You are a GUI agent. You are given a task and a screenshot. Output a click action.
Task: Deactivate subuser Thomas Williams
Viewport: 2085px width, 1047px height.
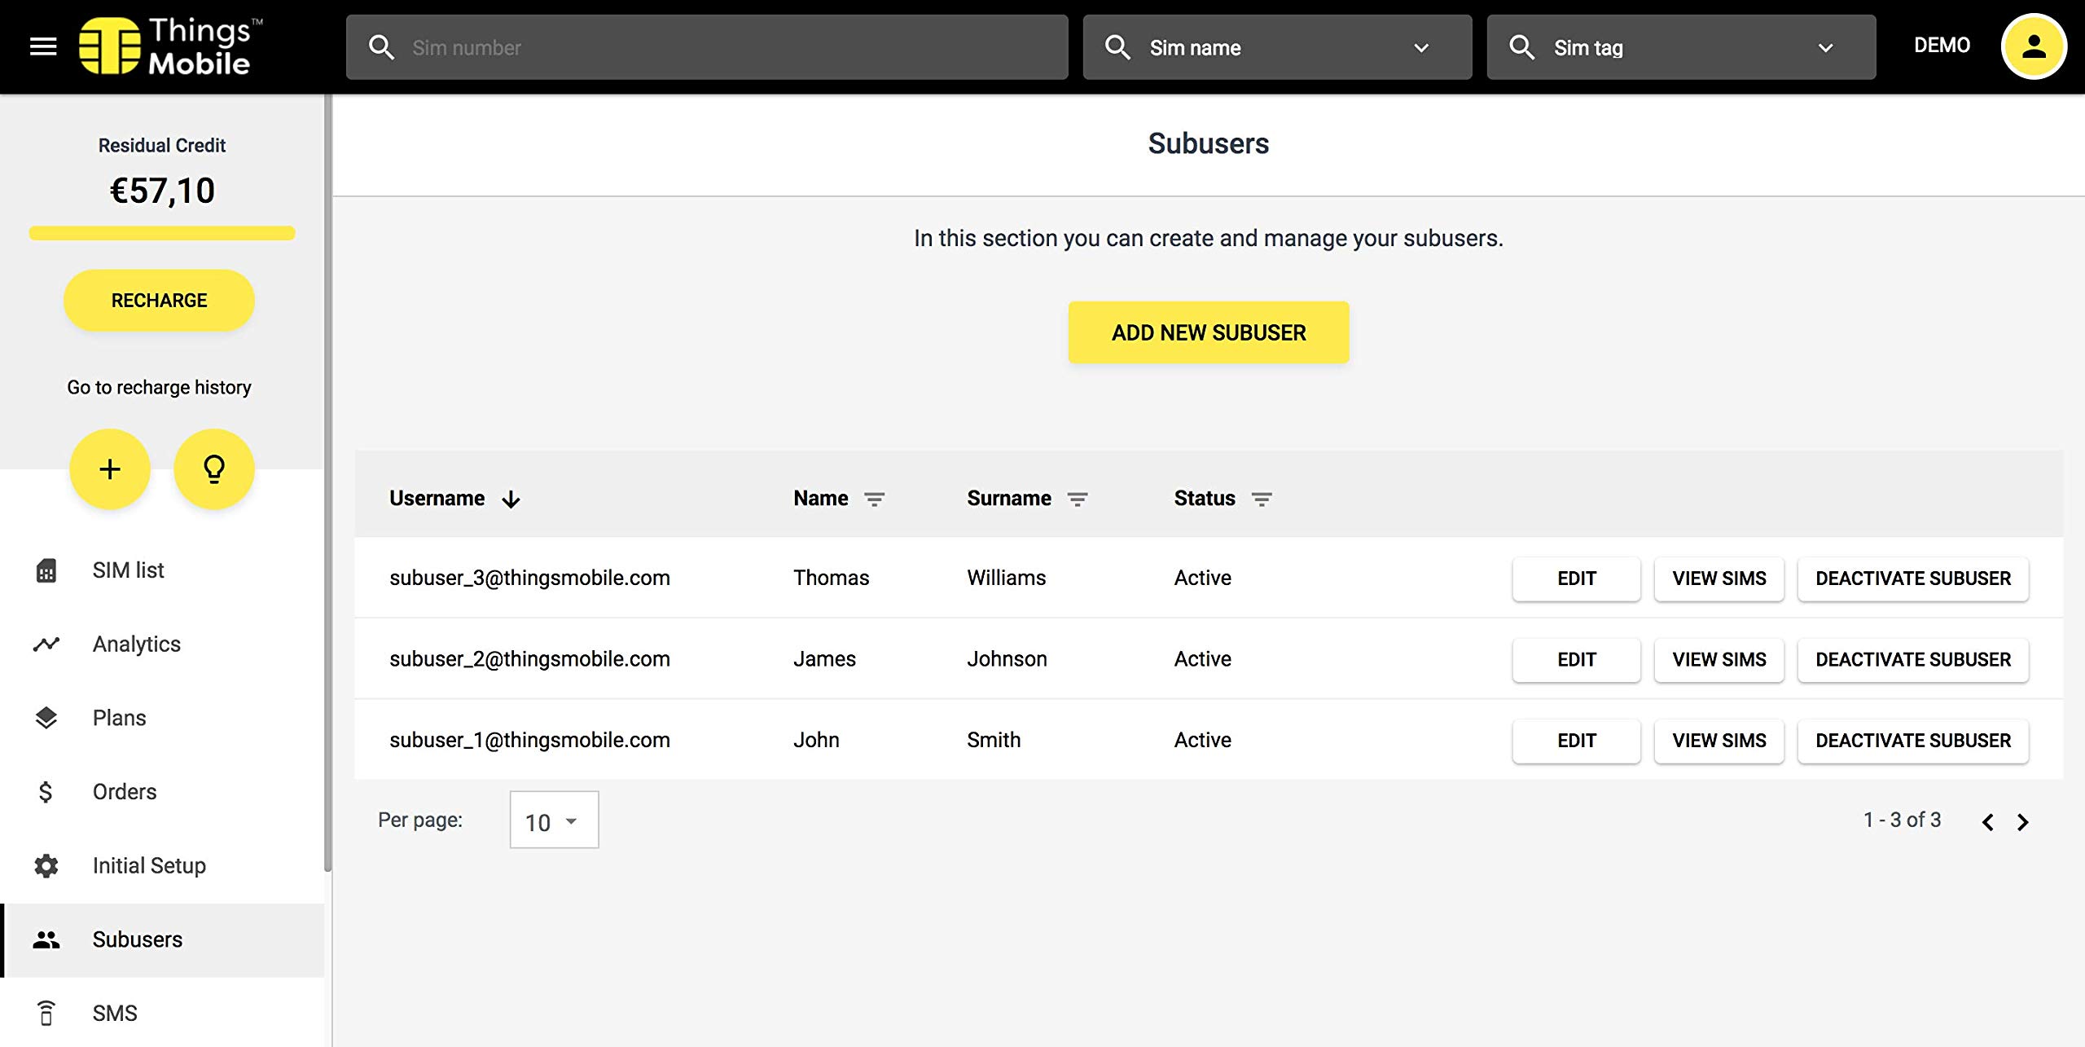pyautogui.click(x=1912, y=578)
